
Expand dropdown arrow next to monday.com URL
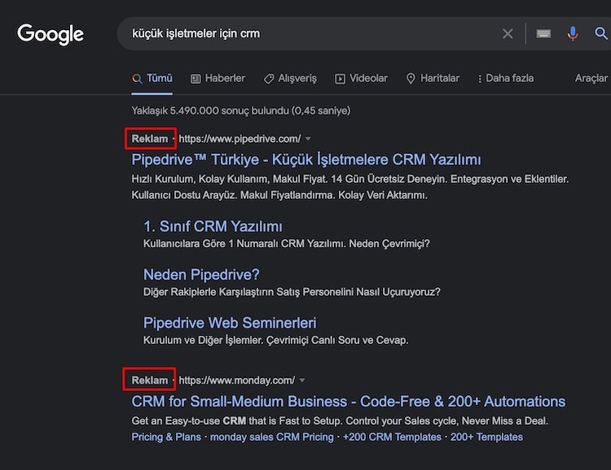(x=302, y=381)
